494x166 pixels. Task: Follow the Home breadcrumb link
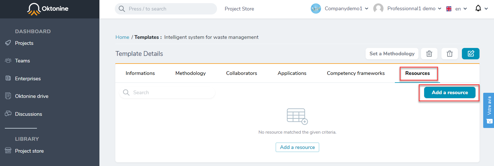point(122,37)
